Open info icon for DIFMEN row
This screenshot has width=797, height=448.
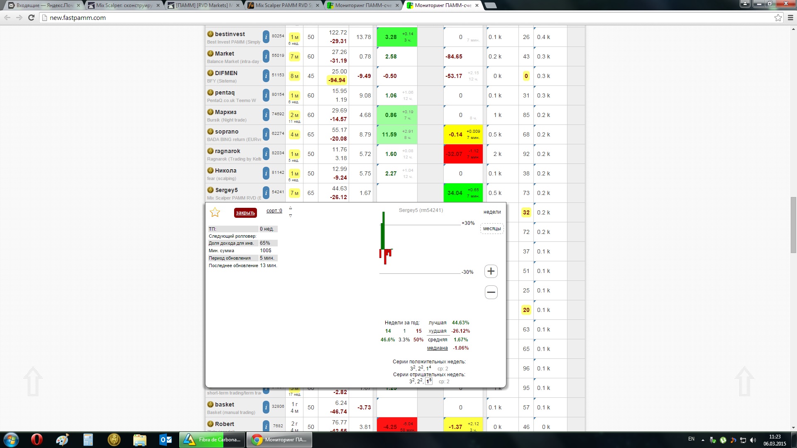(x=266, y=76)
